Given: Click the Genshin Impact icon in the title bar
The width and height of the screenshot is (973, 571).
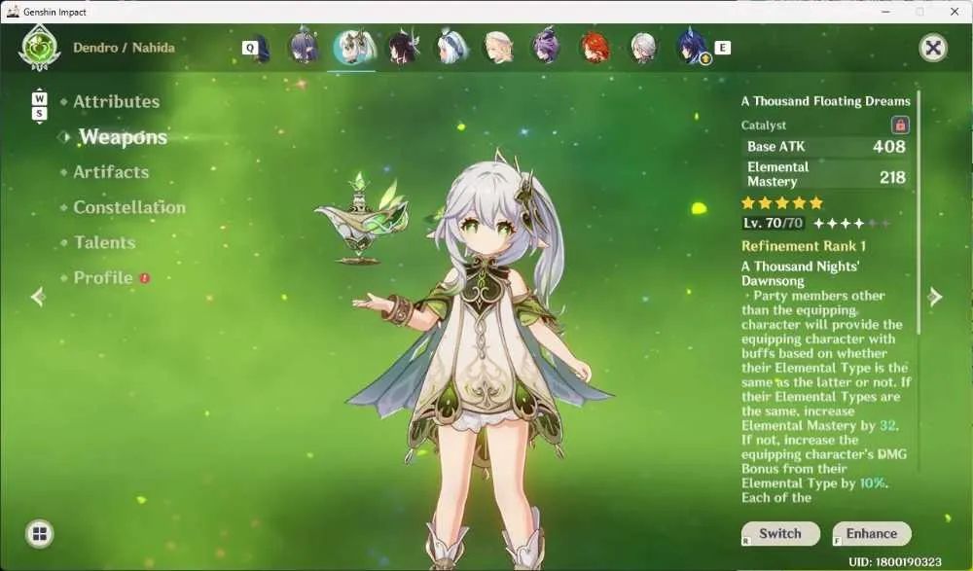Looking at the screenshot, I should pyautogui.click(x=13, y=12).
